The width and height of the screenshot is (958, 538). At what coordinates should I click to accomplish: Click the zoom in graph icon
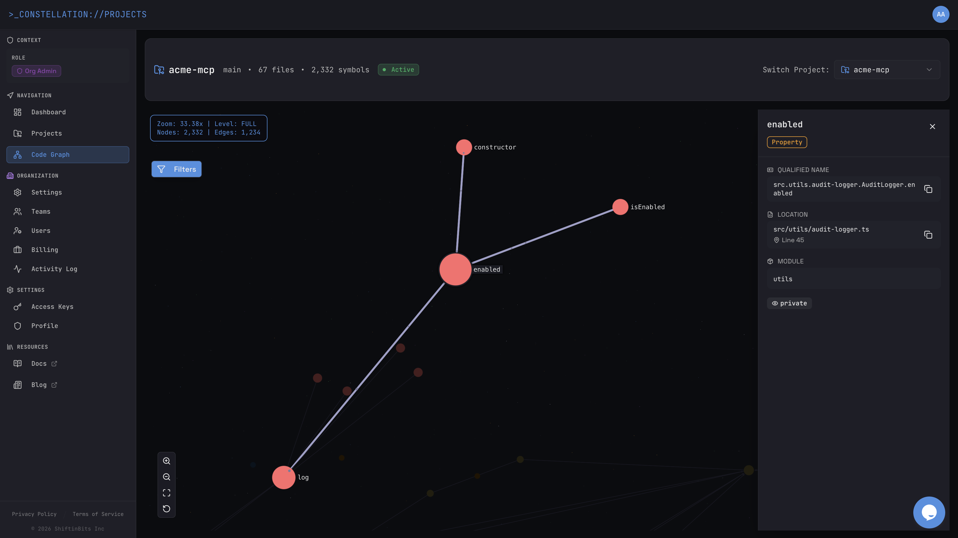[167, 461]
